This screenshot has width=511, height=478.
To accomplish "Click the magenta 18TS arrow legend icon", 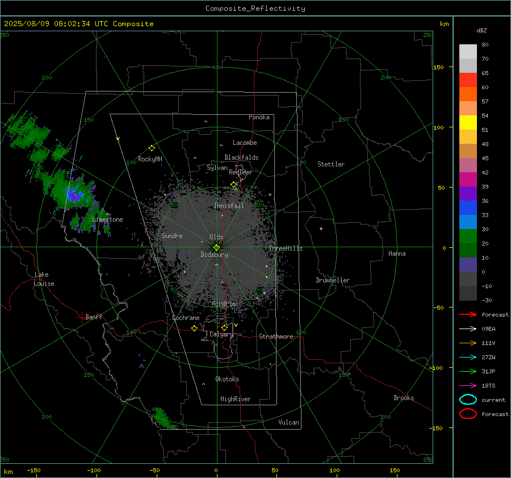I will 468,386.
